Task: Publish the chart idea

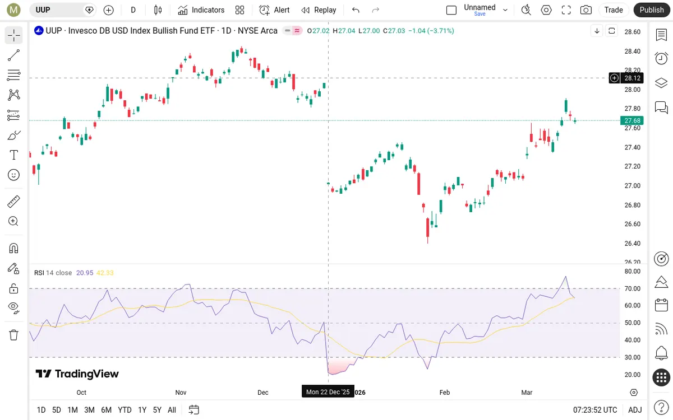Action: click(x=652, y=10)
